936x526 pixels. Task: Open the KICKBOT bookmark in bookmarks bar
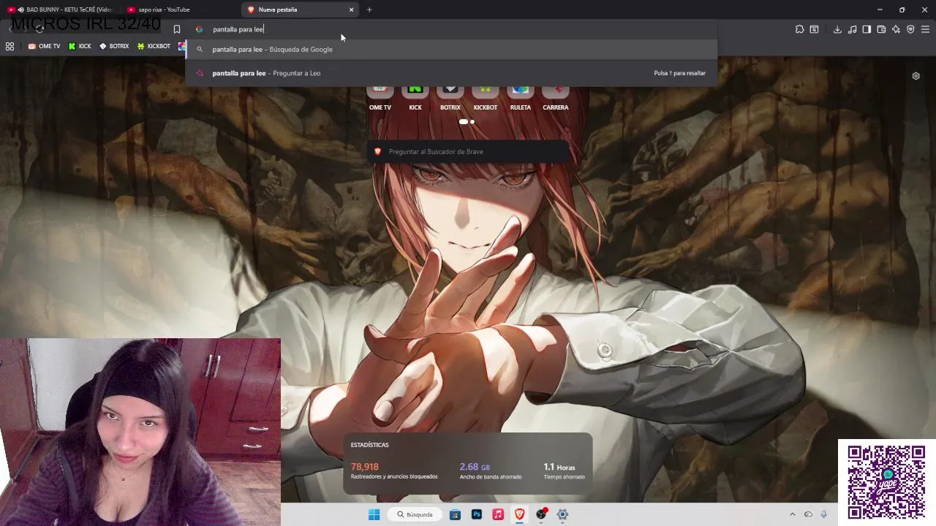click(x=154, y=46)
